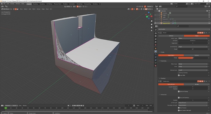
Task: Toggle Bevel modifier render visibility camera icon
Action: tap(202, 33)
